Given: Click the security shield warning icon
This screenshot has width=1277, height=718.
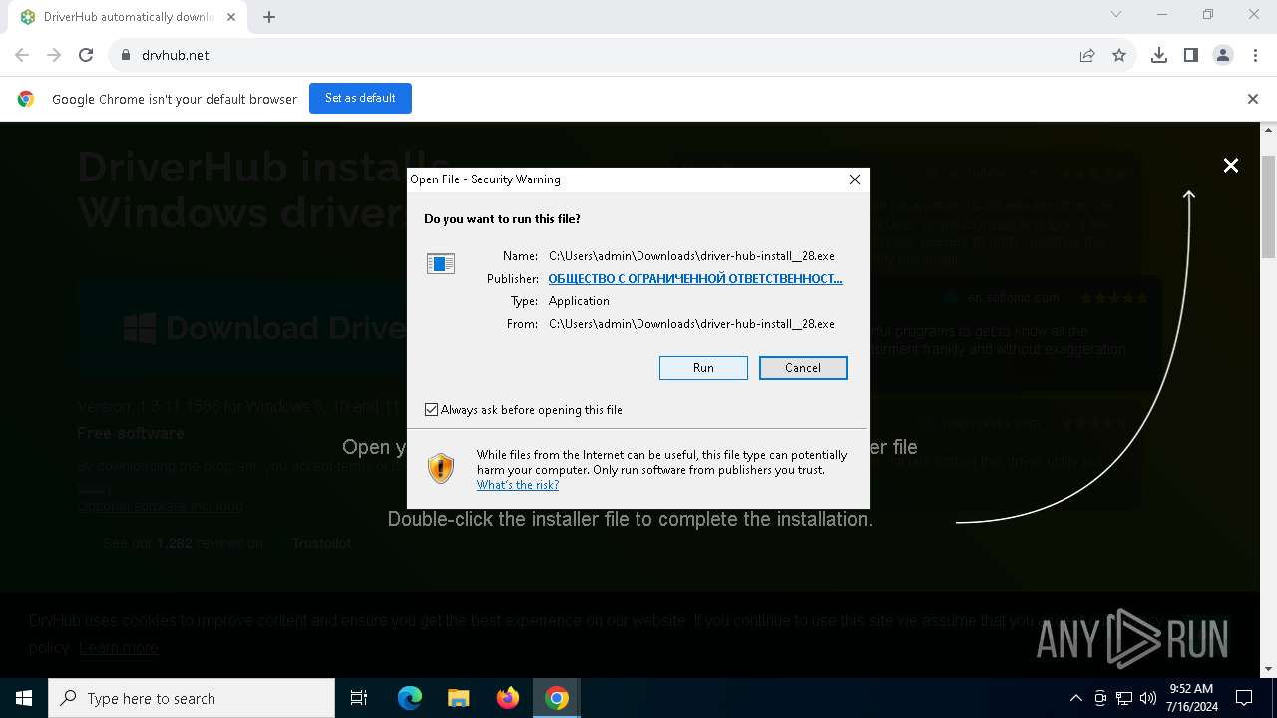Looking at the screenshot, I should [x=441, y=468].
